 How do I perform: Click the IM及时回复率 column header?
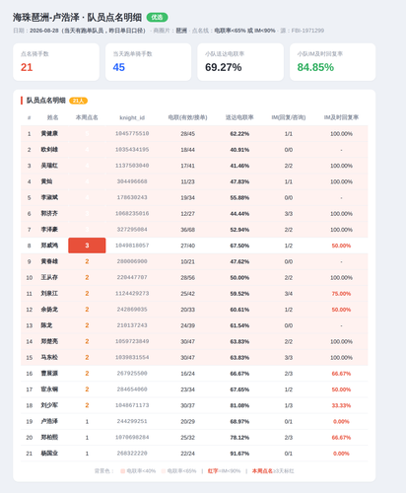(341, 117)
